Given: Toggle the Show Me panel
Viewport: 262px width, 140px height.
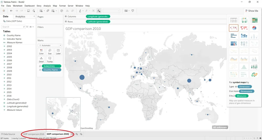Looking at the screenshot, I should (x=252, y=11).
